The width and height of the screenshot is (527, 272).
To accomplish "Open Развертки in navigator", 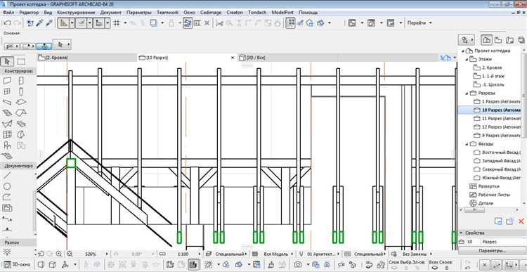I will tap(484, 186).
